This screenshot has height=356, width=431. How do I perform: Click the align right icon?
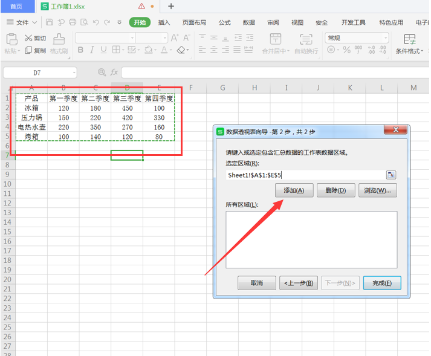pos(225,50)
